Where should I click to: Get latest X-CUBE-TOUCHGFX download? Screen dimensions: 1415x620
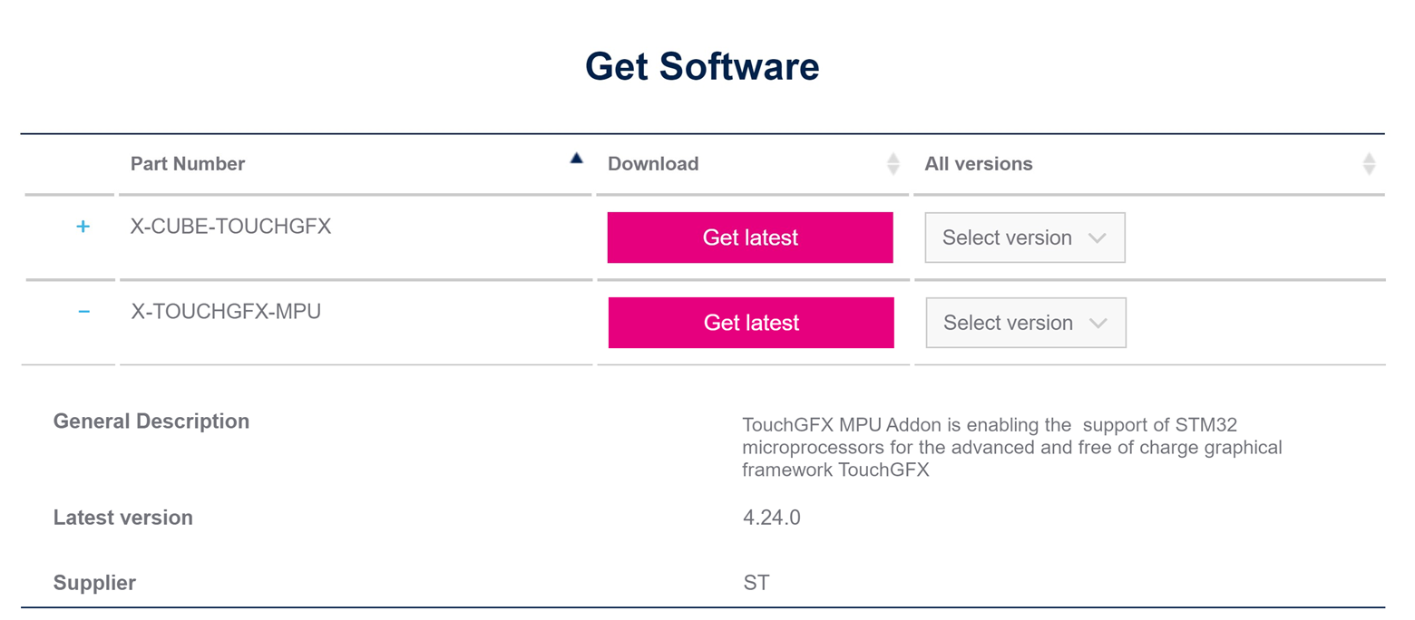pos(750,237)
